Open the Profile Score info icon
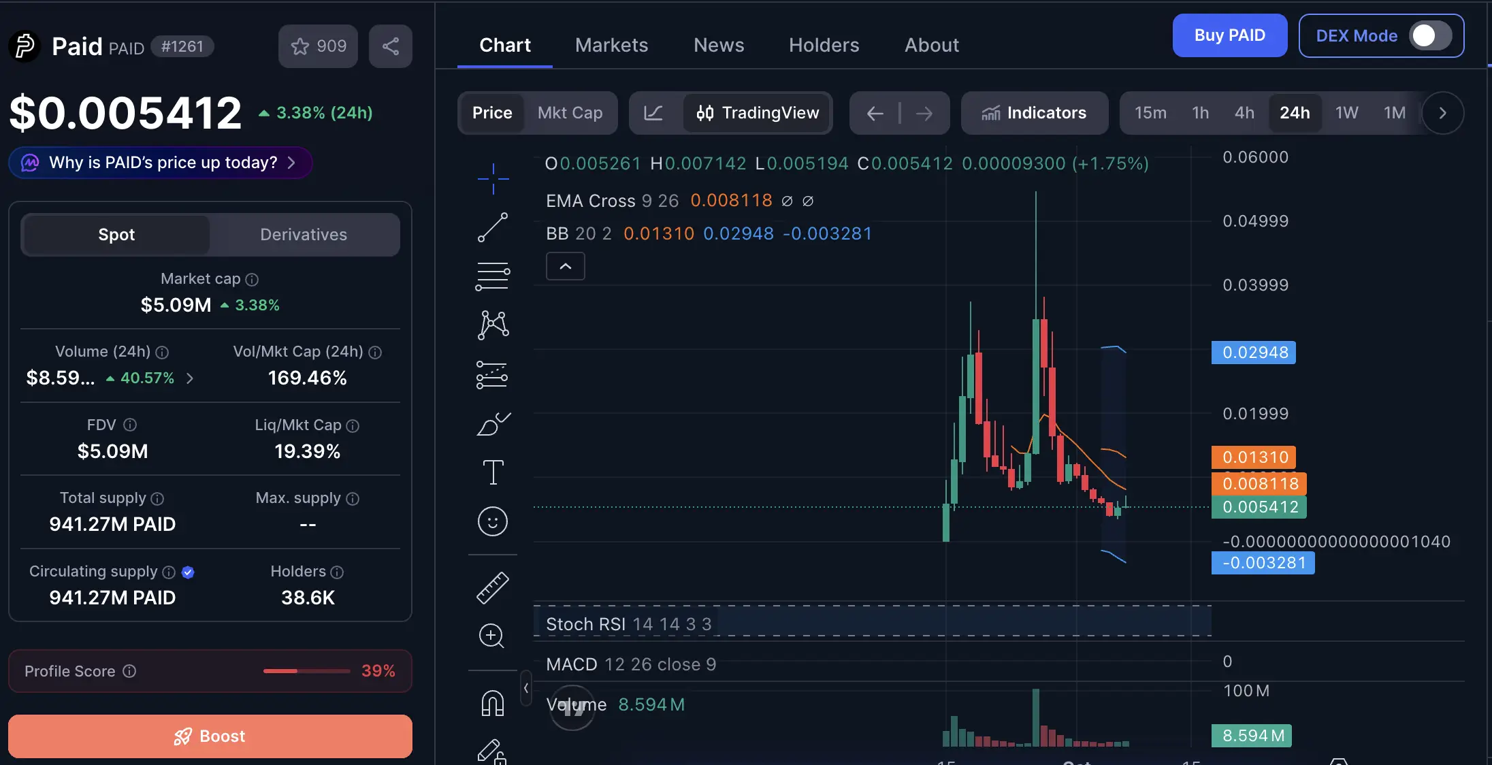This screenshot has height=765, width=1492. pos(129,671)
